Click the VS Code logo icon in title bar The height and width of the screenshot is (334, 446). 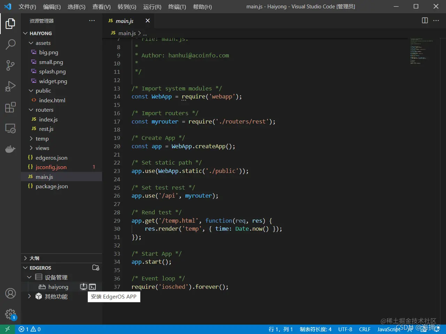[x=8, y=6]
